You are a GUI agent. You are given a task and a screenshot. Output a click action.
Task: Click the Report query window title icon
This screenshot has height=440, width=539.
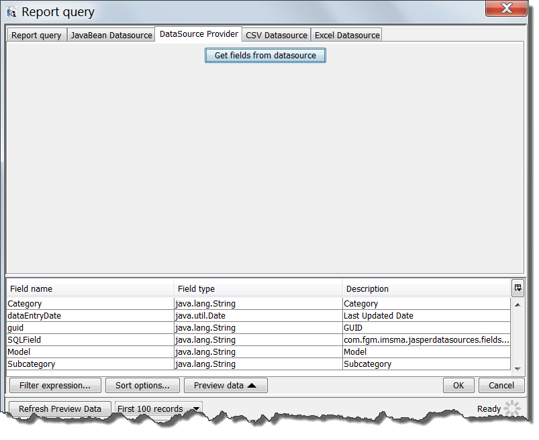click(11, 12)
